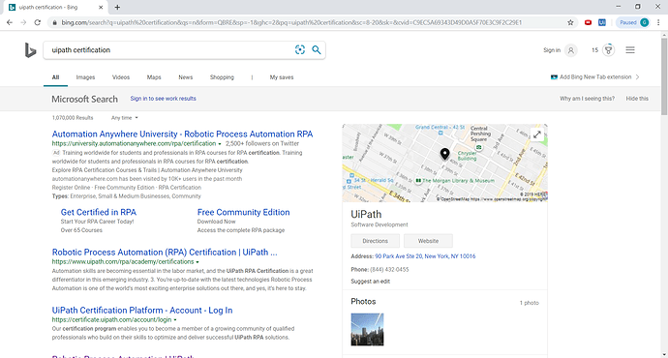The image size is (668, 358).
Task: Expand Automation Anywhere URL dropdown arrow
Action: (220, 144)
